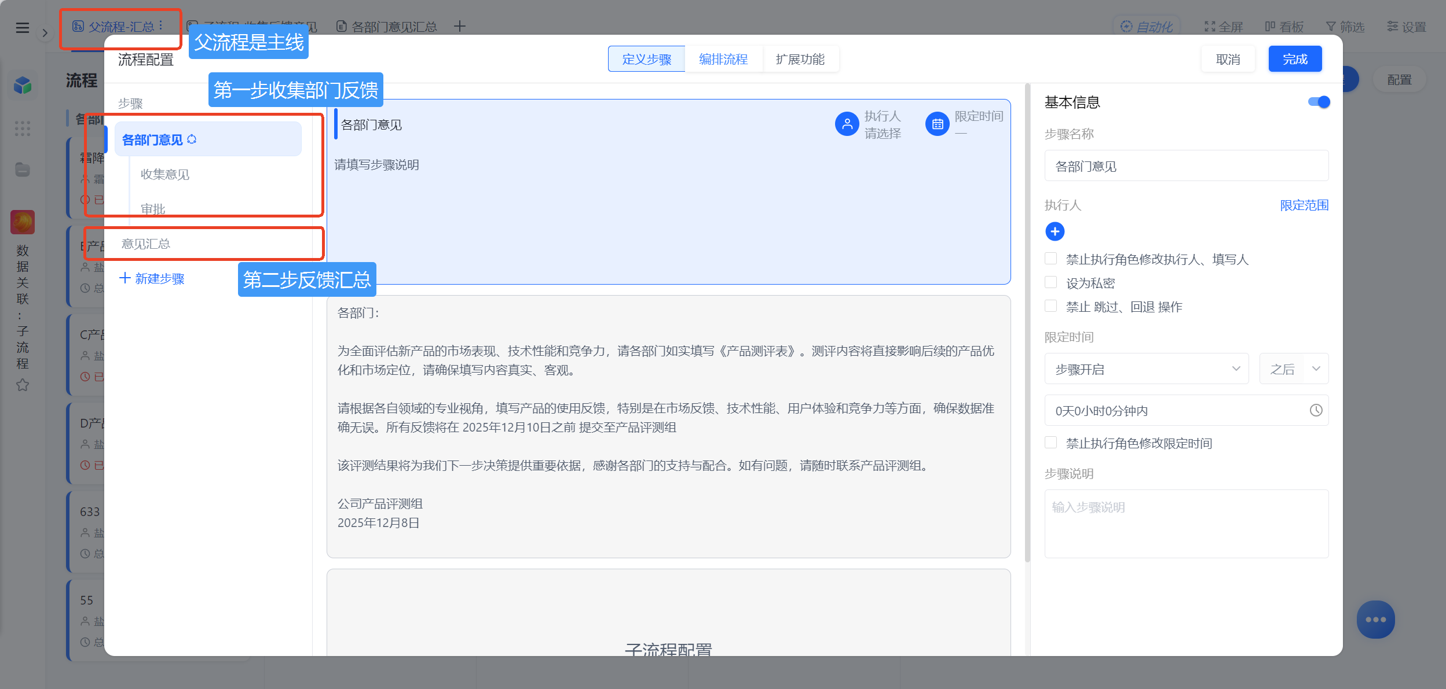Switch to 看板 board view
1446x689 pixels.
(1284, 27)
